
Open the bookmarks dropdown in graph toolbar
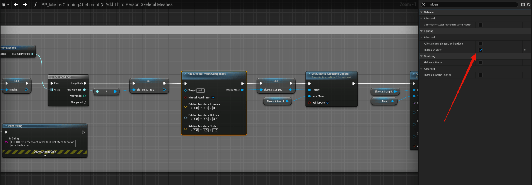click(5, 5)
